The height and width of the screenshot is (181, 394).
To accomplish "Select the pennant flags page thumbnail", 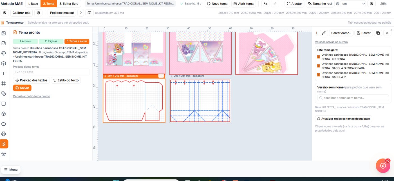I will (x=200, y=53).
